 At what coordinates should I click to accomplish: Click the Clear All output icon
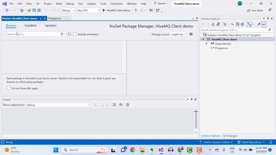click(114, 105)
